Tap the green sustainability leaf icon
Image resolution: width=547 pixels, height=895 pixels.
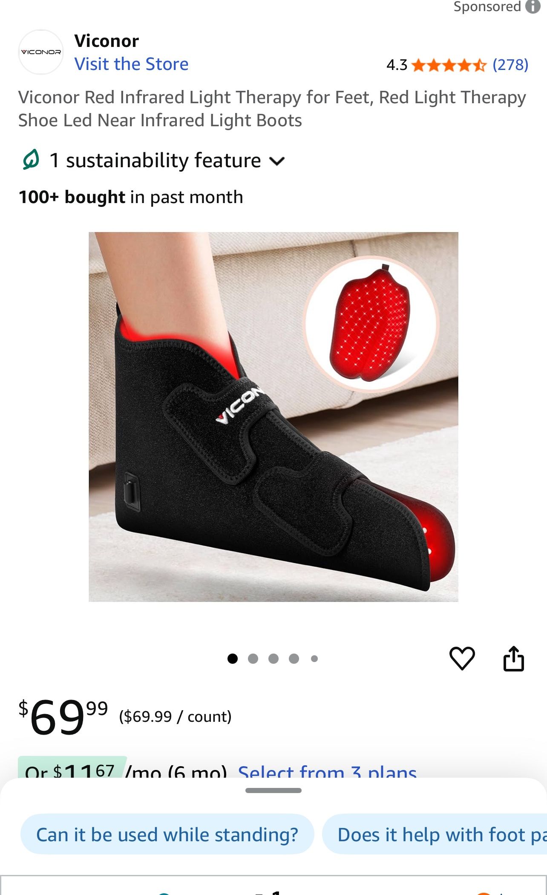click(31, 160)
